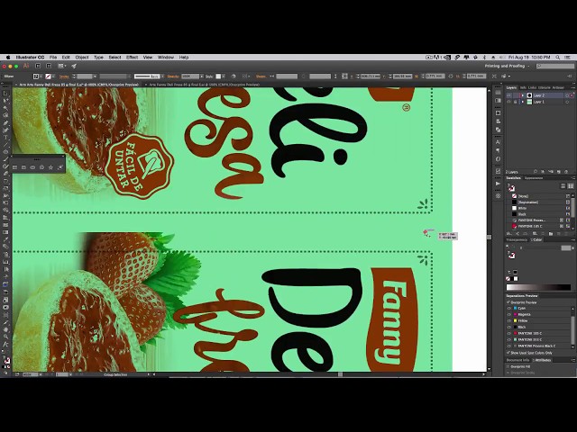Click the Adobe Stock search field

coord(555,66)
